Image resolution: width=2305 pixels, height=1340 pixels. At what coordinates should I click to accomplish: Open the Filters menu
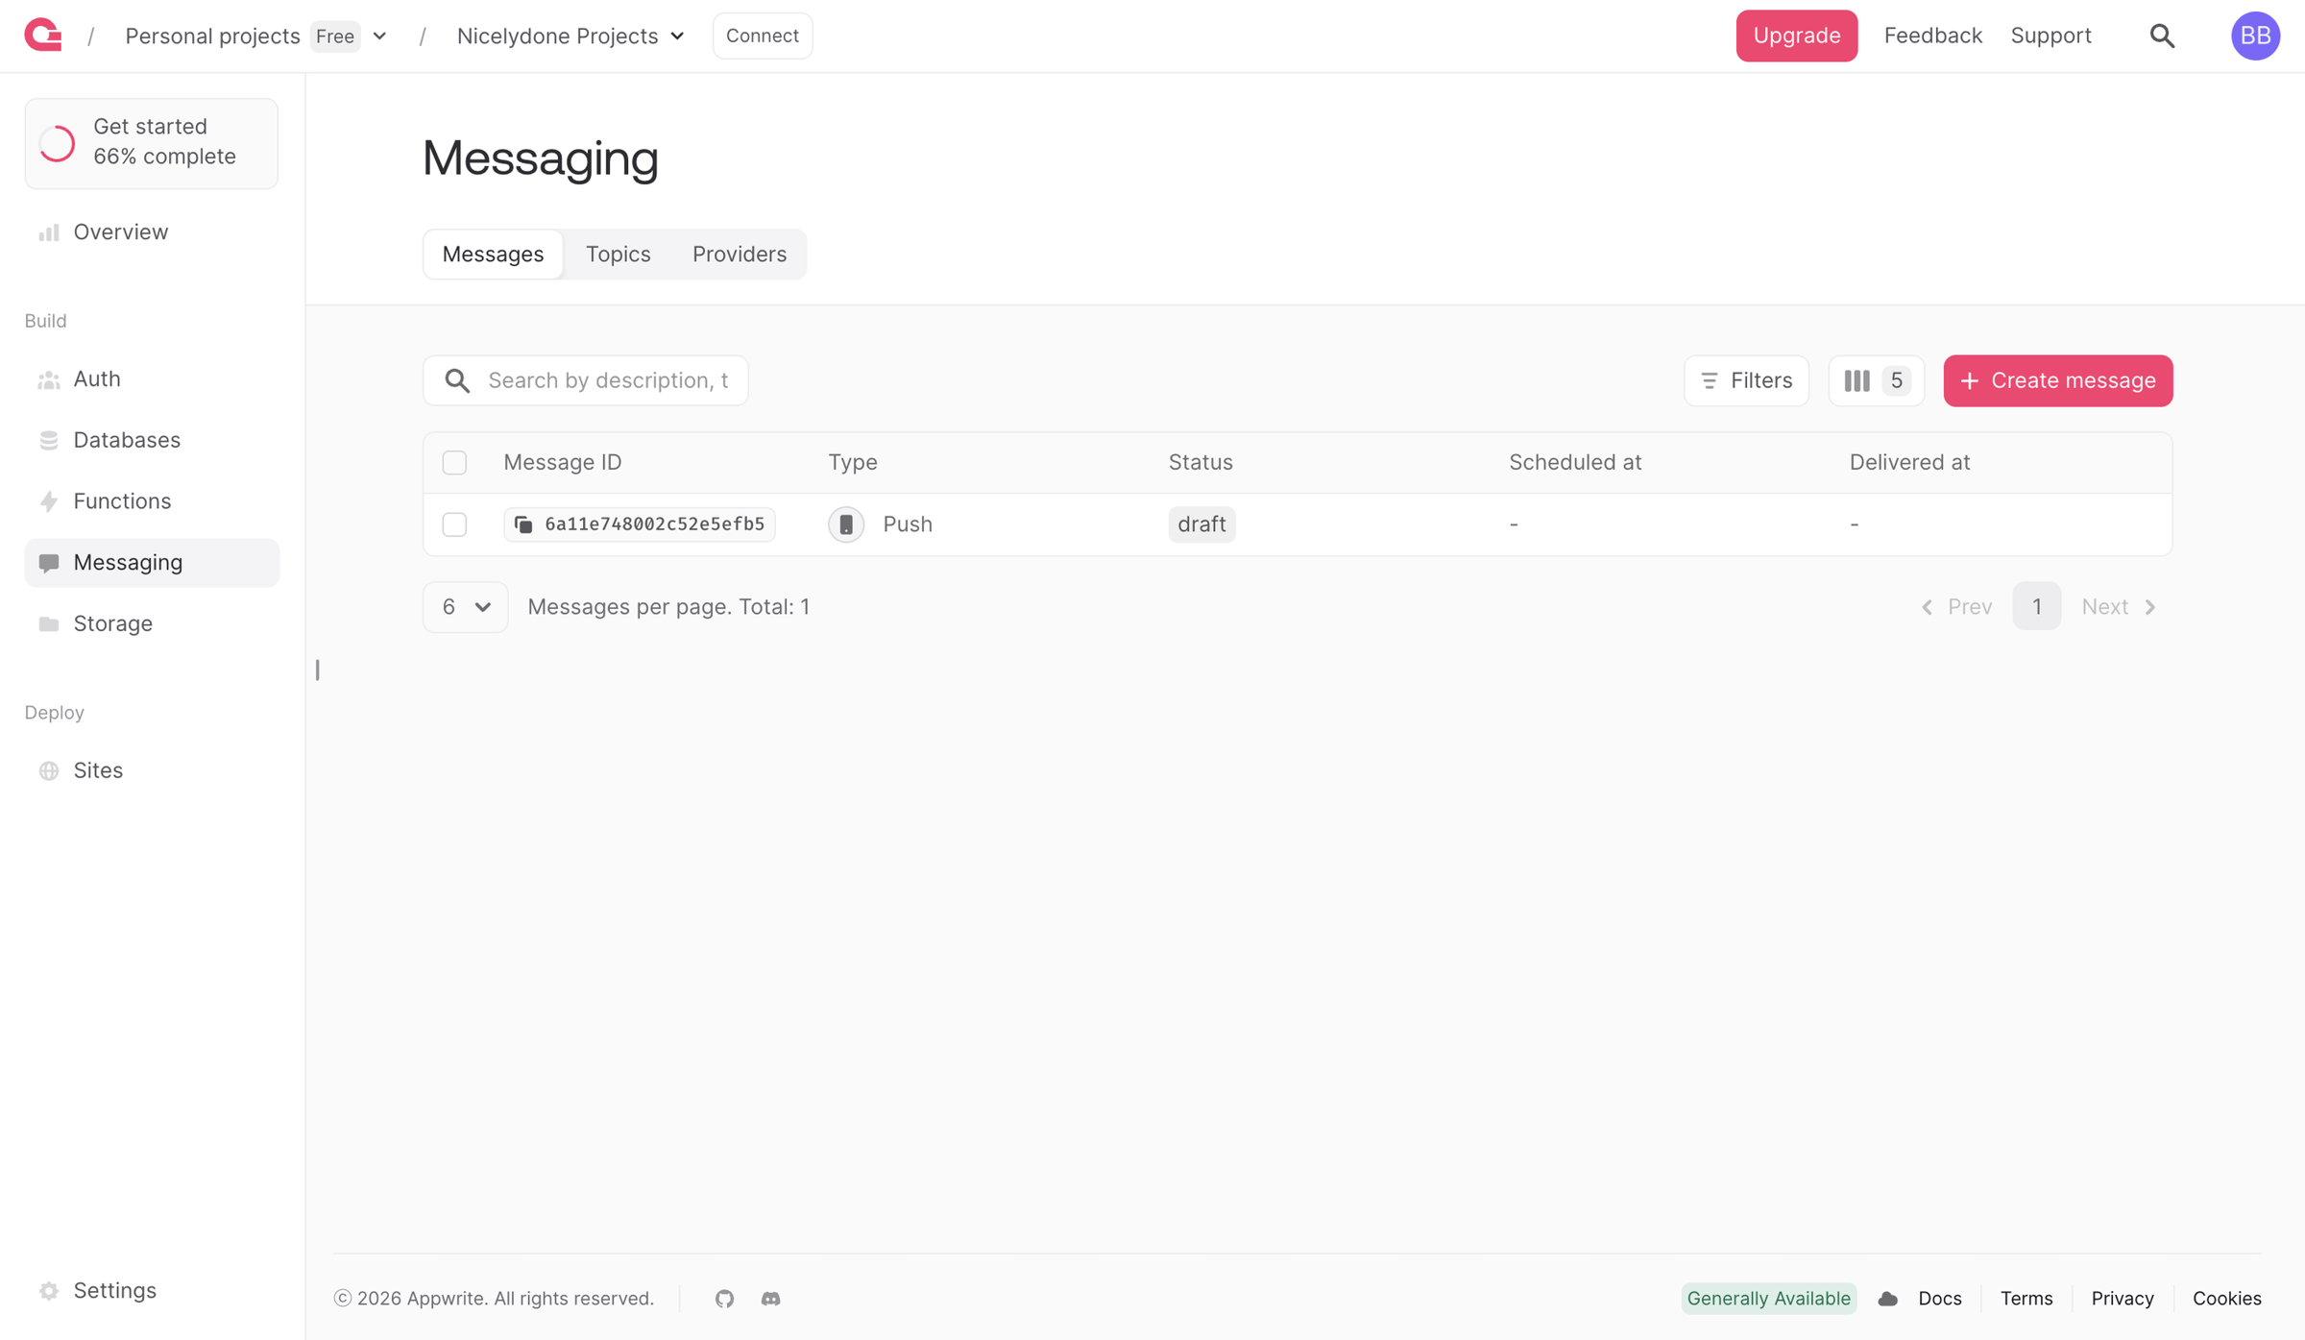click(1746, 380)
